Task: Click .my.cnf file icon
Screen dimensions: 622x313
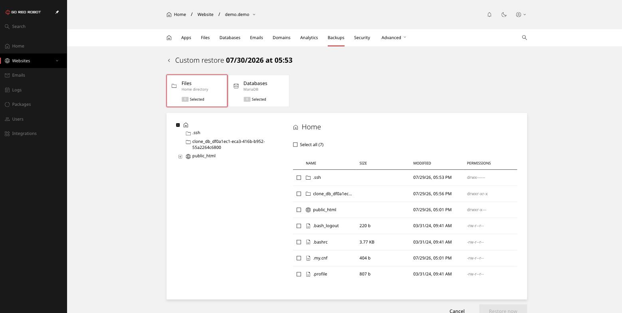Action: [x=308, y=258]
